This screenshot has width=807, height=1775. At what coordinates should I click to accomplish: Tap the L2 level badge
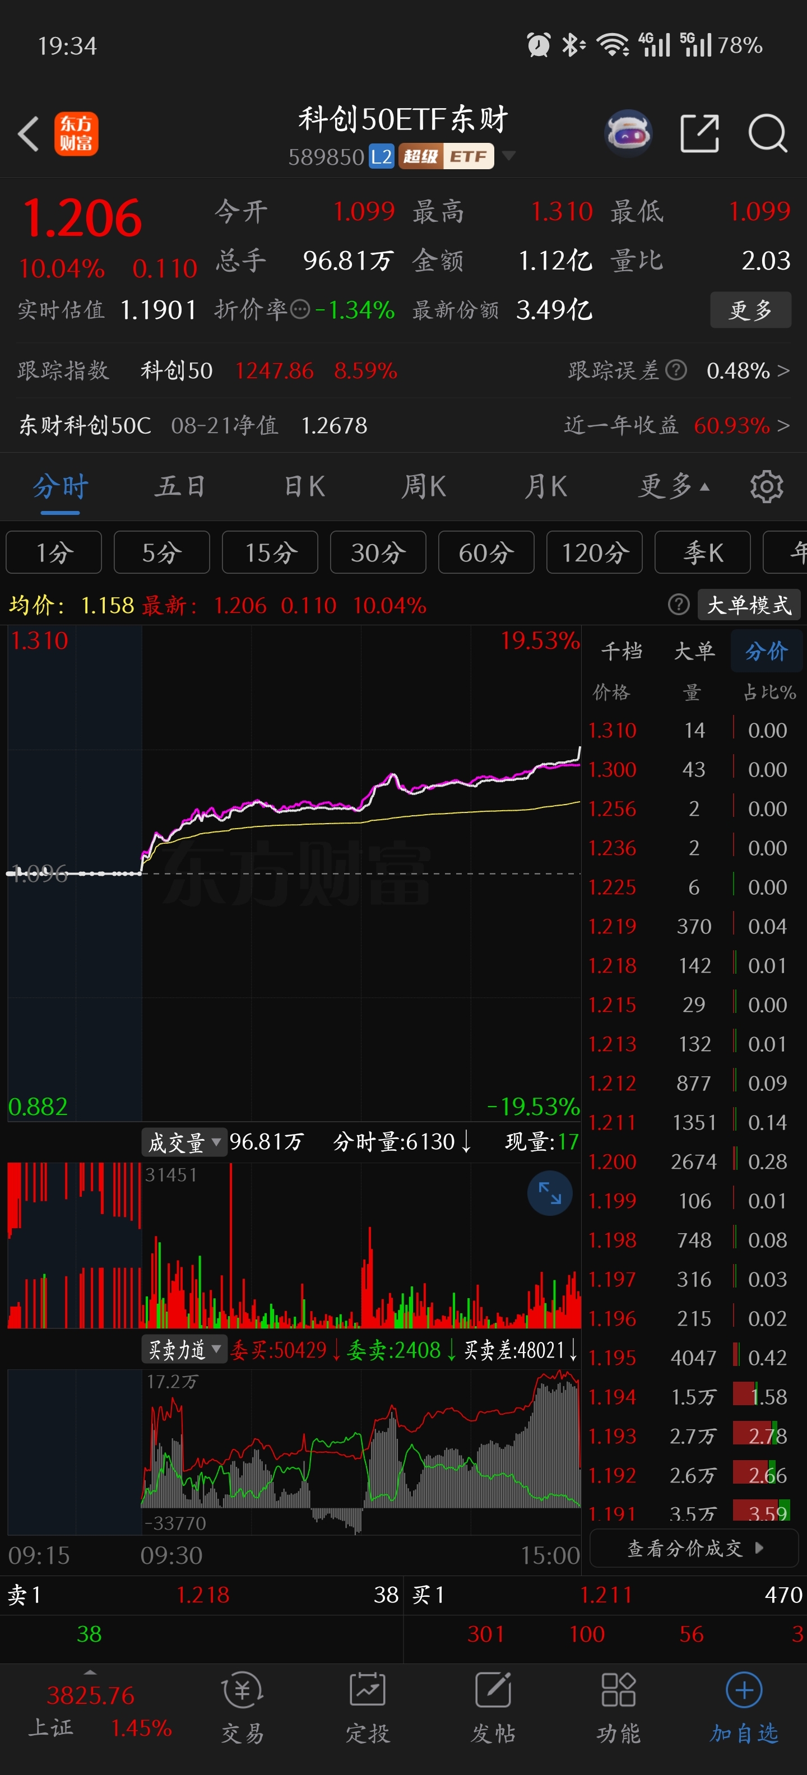tap(381, 156)
